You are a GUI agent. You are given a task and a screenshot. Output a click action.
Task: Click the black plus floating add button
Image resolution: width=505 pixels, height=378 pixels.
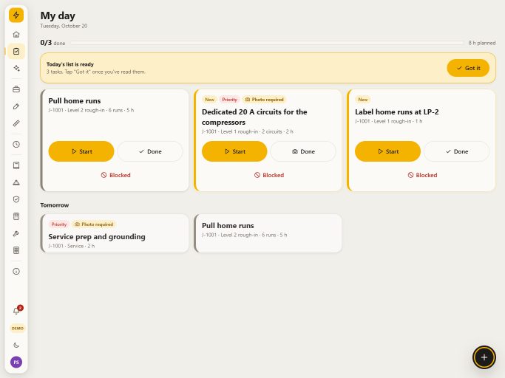tap(484, 357)
